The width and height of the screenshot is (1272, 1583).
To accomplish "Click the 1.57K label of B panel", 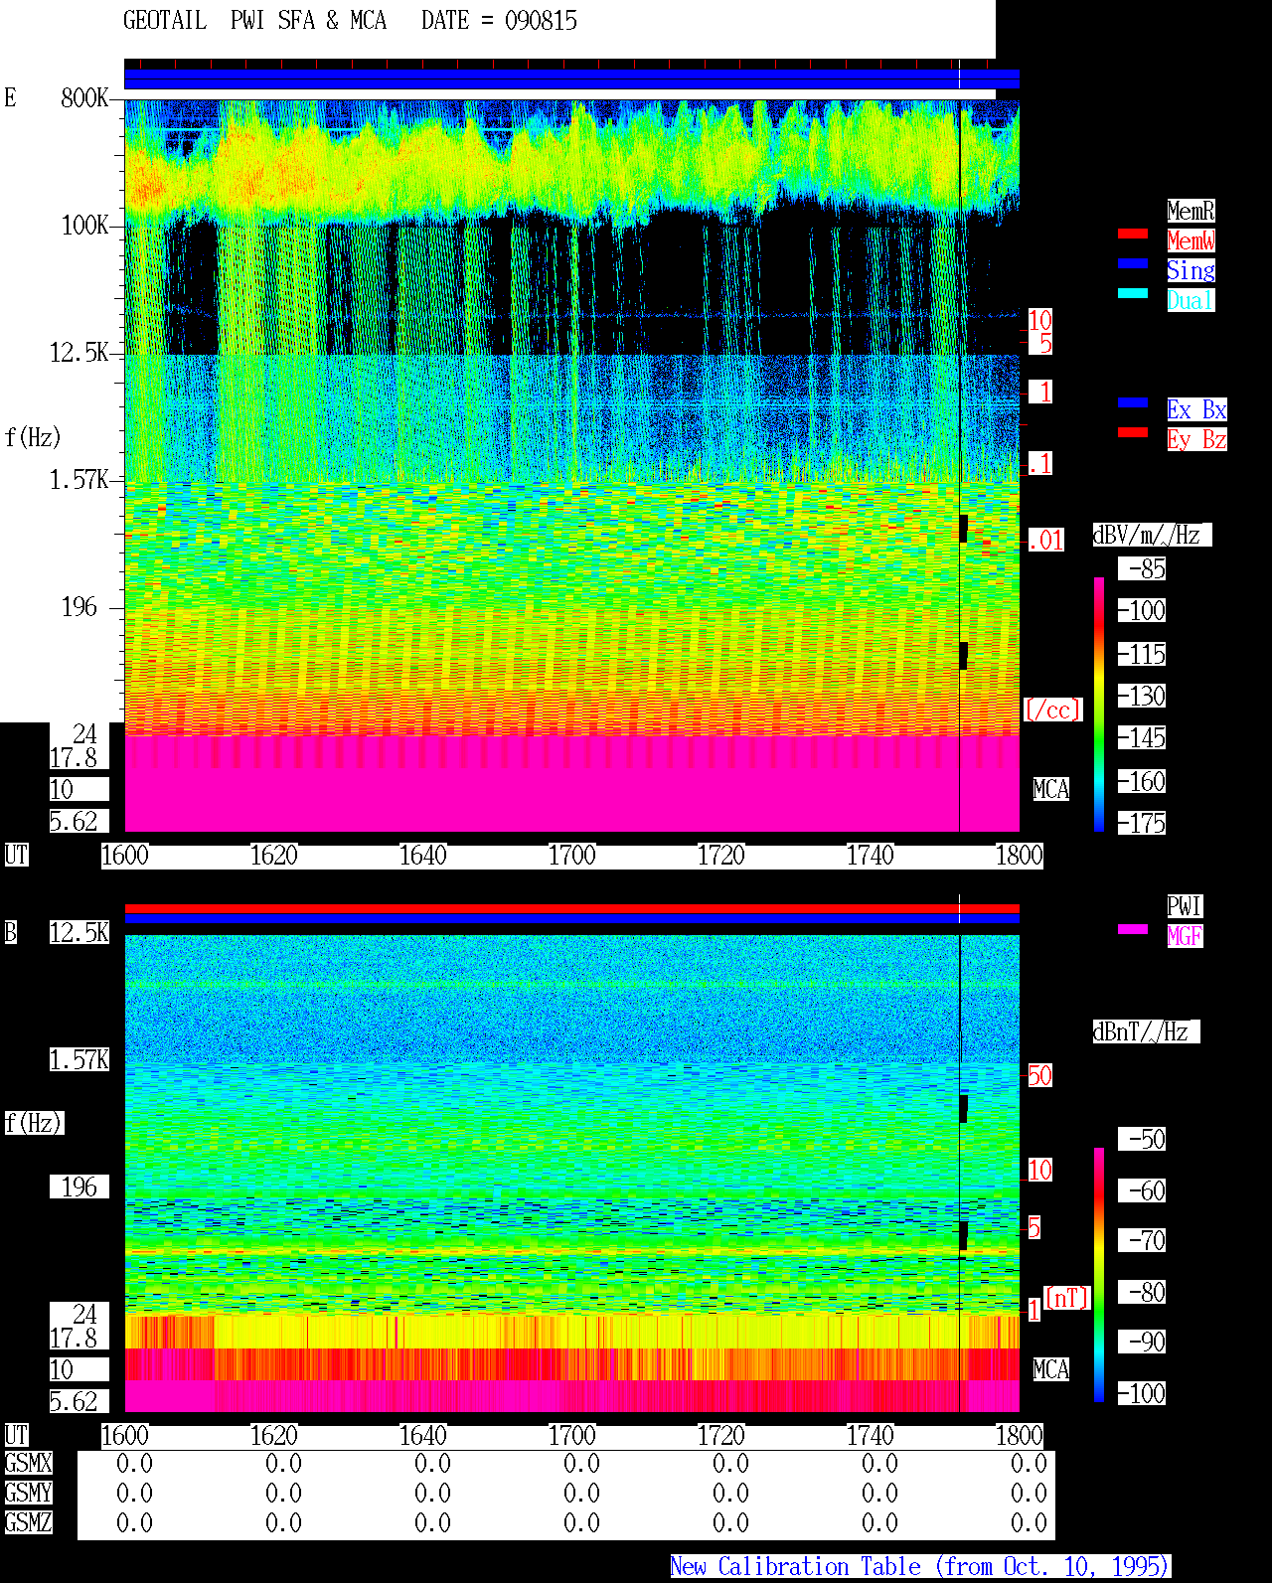I will click(x=79, y=1059).
